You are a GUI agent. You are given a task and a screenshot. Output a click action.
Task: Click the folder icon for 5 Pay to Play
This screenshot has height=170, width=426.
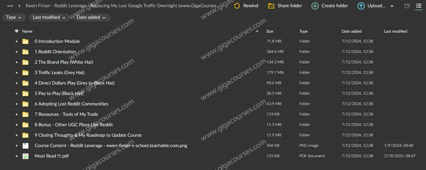point(25,94)
